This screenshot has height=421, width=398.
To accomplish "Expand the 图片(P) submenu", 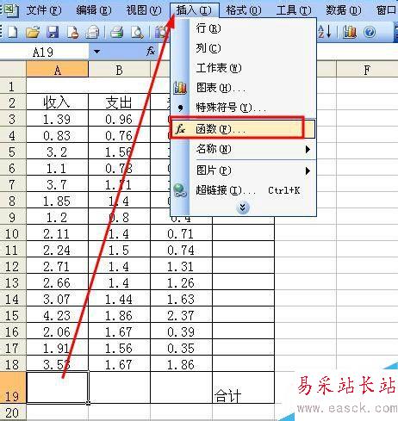I will pos(243,170).
